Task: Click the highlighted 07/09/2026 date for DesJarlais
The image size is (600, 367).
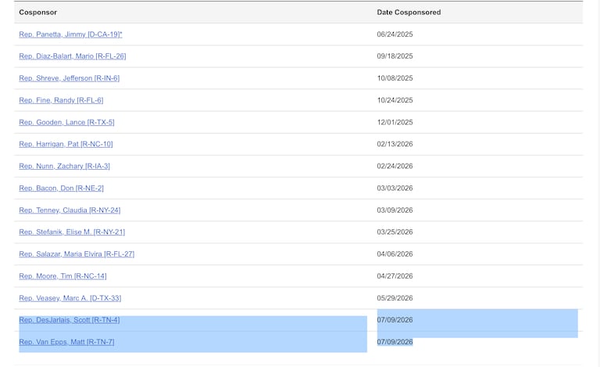Action: pyautogui.click(x=395, y=320)
